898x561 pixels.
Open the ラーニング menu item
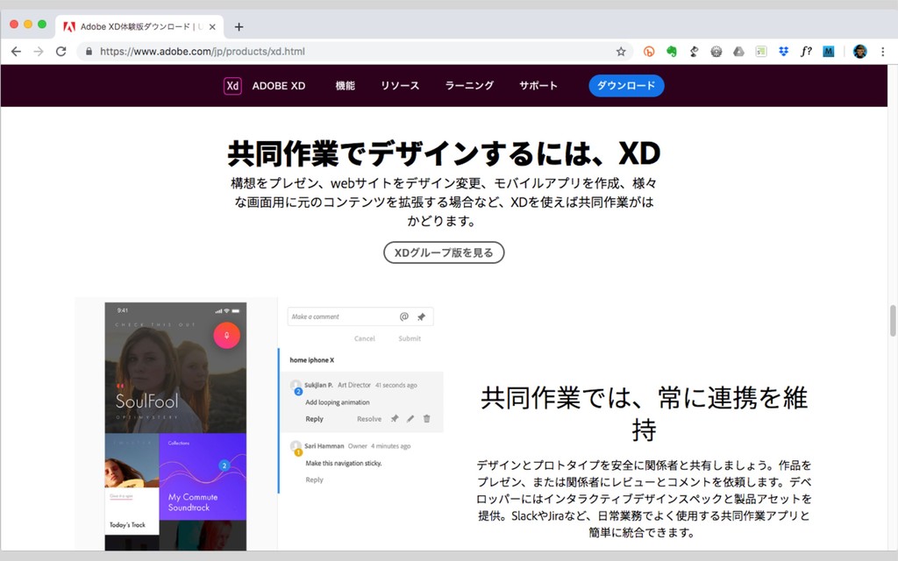(x=469, y=86)
